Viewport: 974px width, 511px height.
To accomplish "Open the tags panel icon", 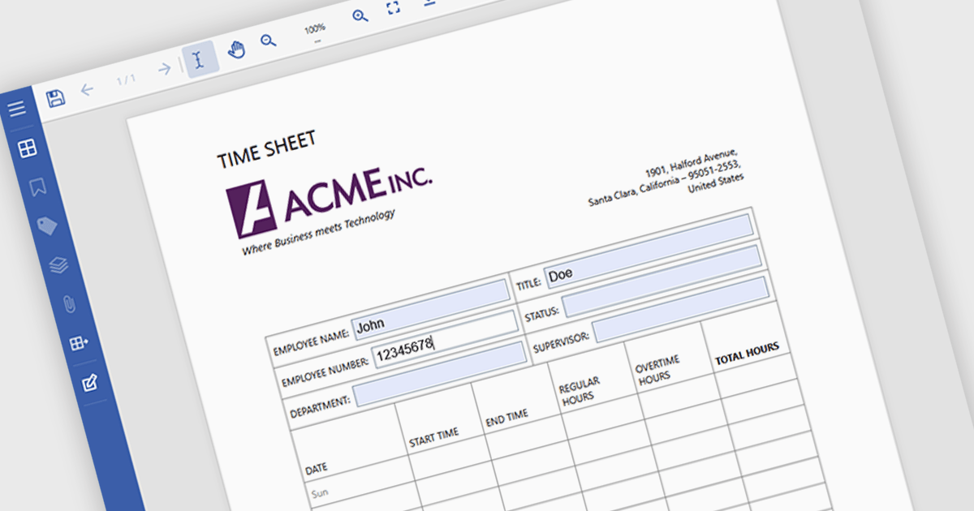I will click(x=48, y=225).
